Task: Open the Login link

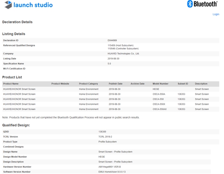Action: point(216,14)
